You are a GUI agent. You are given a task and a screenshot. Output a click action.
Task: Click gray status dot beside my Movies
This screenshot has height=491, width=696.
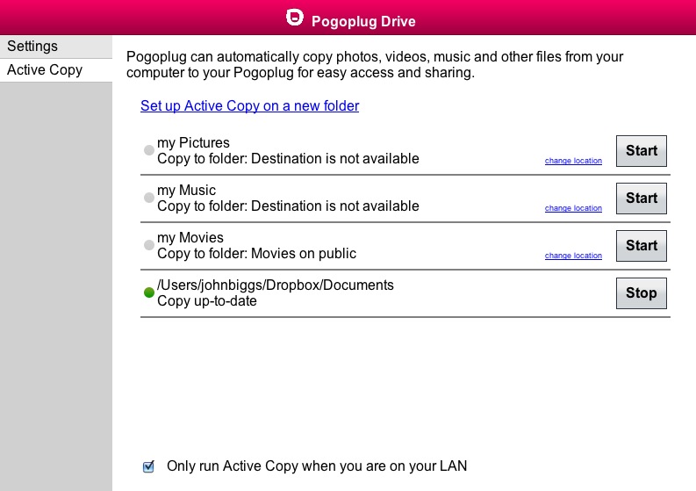pos(149,245)
